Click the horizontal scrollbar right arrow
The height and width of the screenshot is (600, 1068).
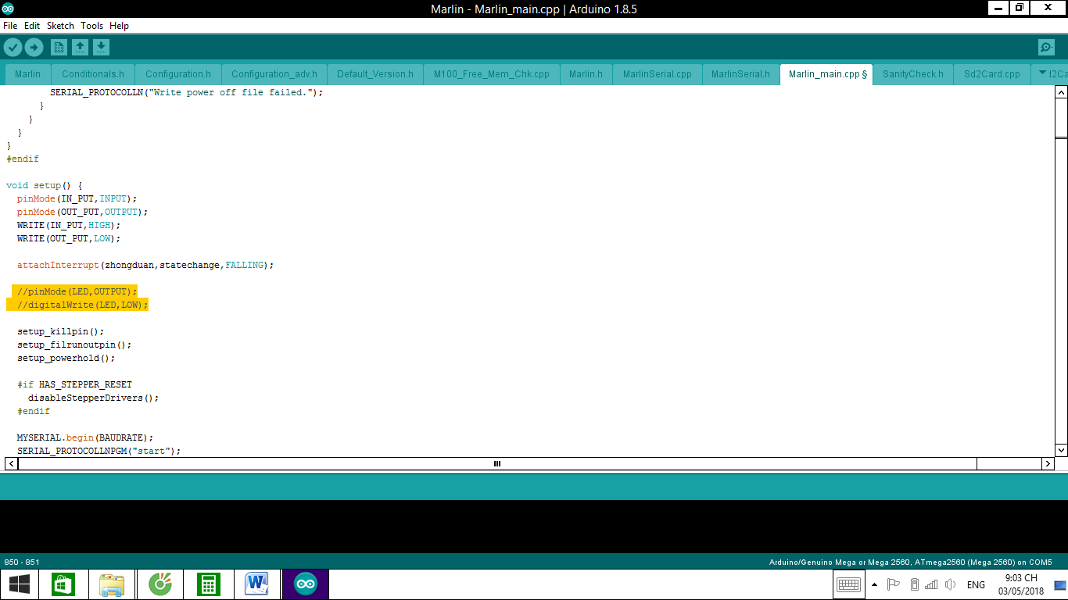coord(1048,463)
